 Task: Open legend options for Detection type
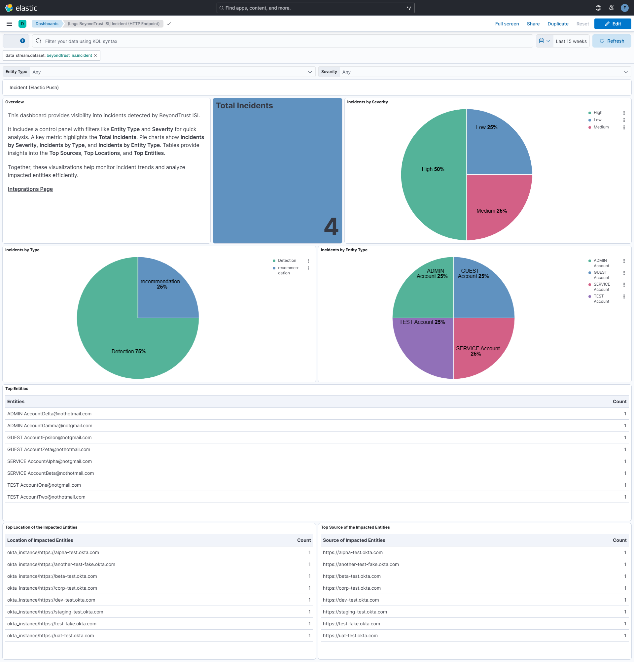coord(308,261)
